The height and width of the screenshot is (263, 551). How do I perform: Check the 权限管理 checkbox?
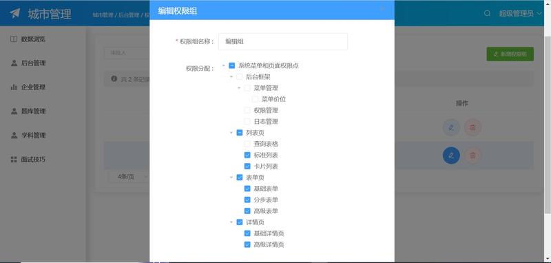(247, 110)
